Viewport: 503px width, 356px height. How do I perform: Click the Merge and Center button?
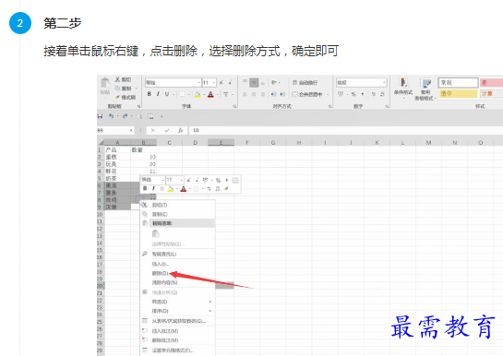click(x=307, y=94)
